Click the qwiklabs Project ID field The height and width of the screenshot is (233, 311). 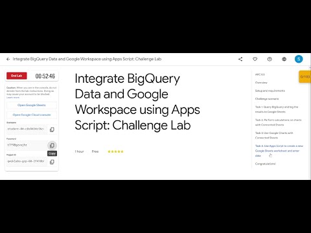pyautogui.click(x=27, y=161)
